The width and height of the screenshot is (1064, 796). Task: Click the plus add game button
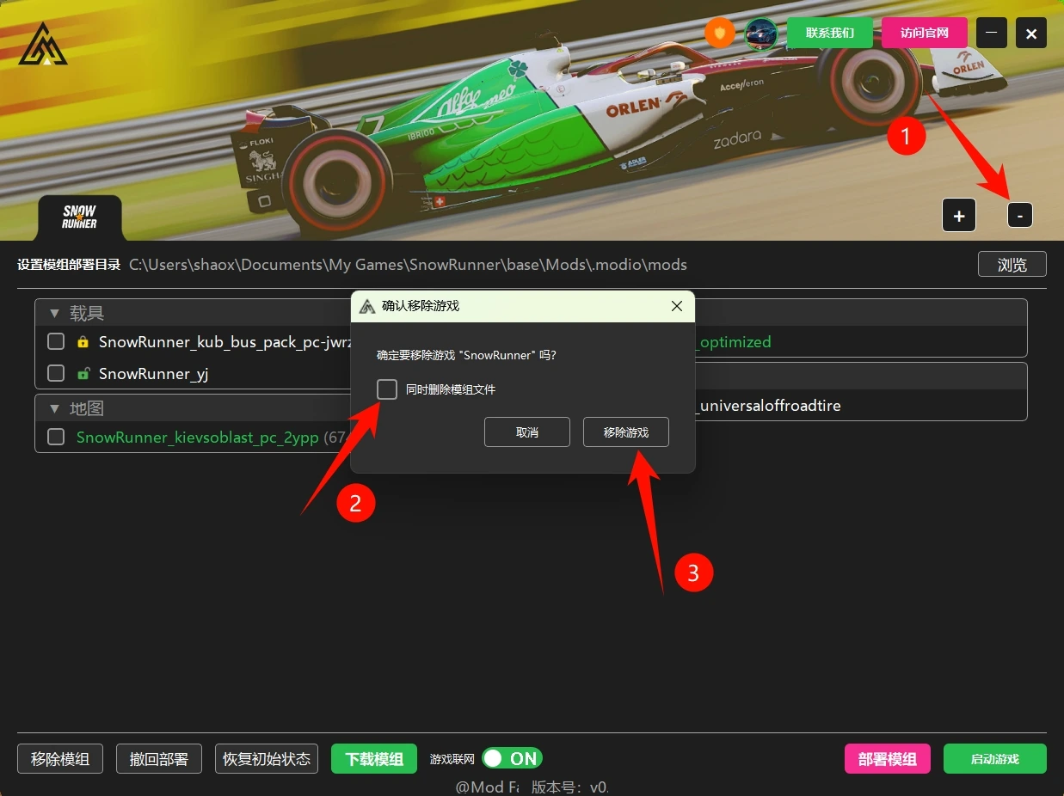pyautogui.click(x=958, y=216)
